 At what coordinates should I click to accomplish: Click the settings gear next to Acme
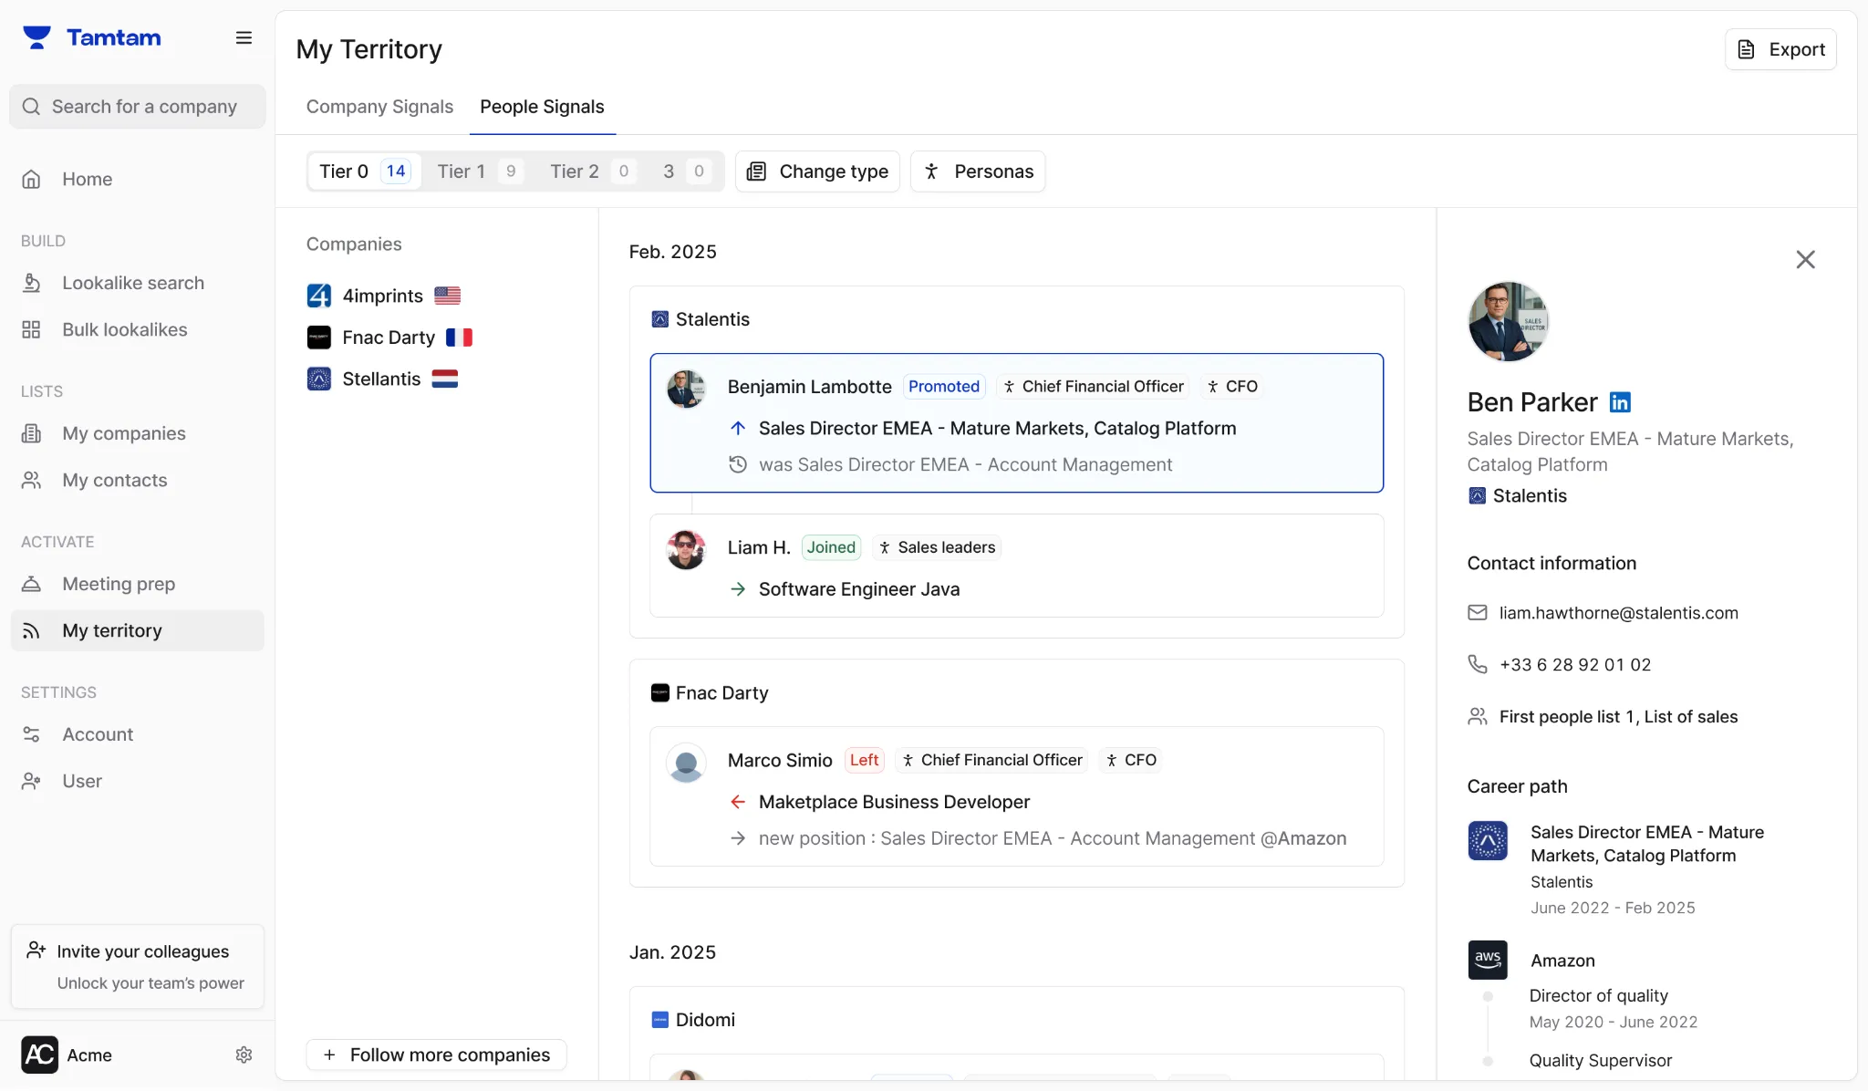[244, 1055]
